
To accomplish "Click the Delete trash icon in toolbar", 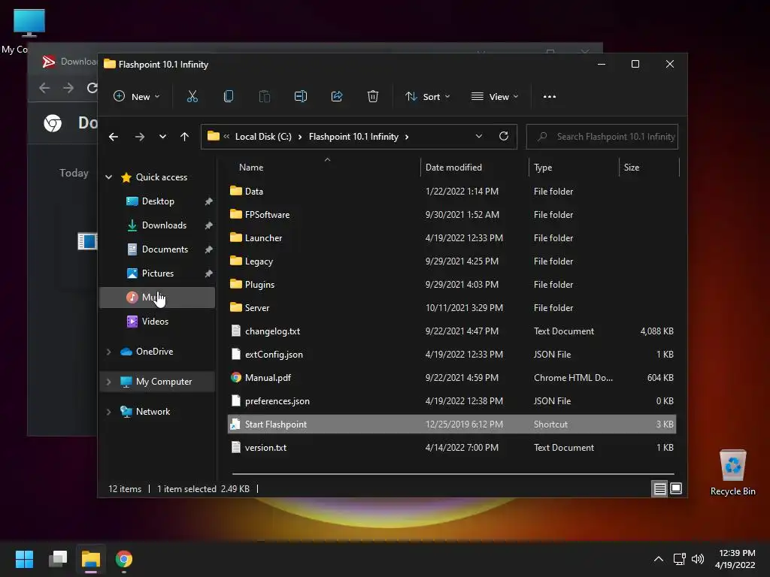I will click(x=373, y=97).
